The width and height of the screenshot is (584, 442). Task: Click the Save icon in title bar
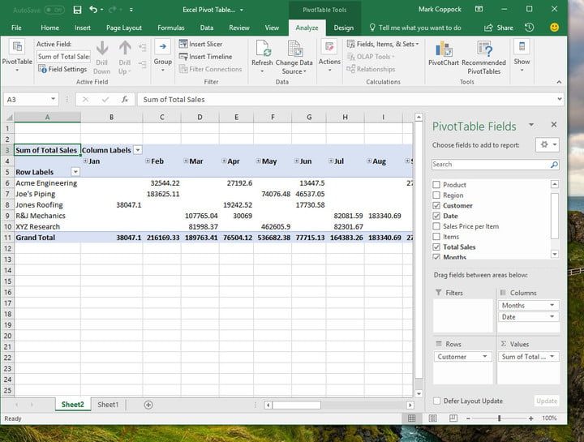tap(77, 10)
